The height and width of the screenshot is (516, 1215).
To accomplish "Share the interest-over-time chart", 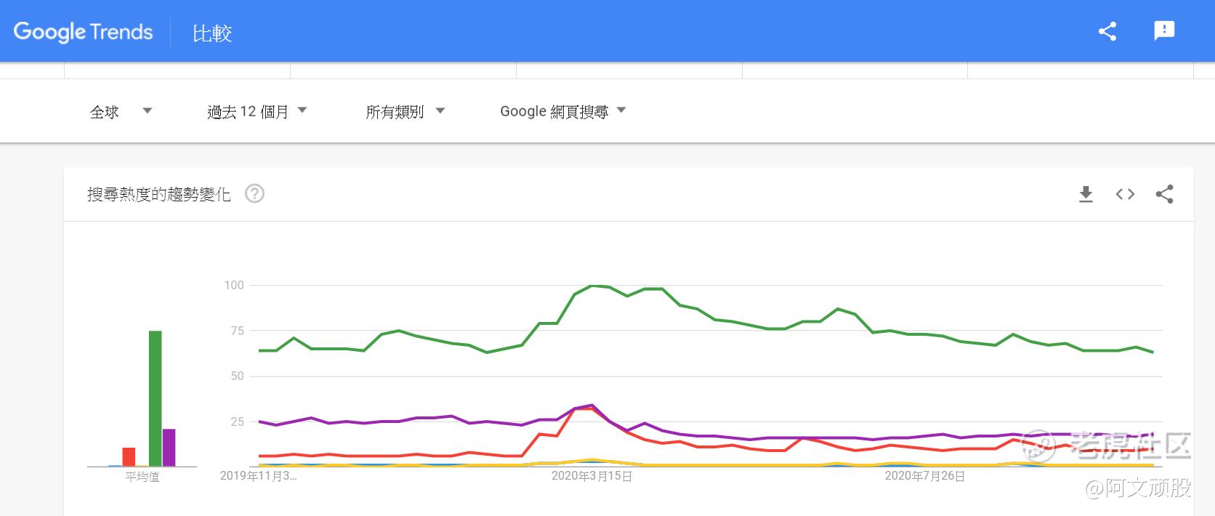I will pos(1164,194).
